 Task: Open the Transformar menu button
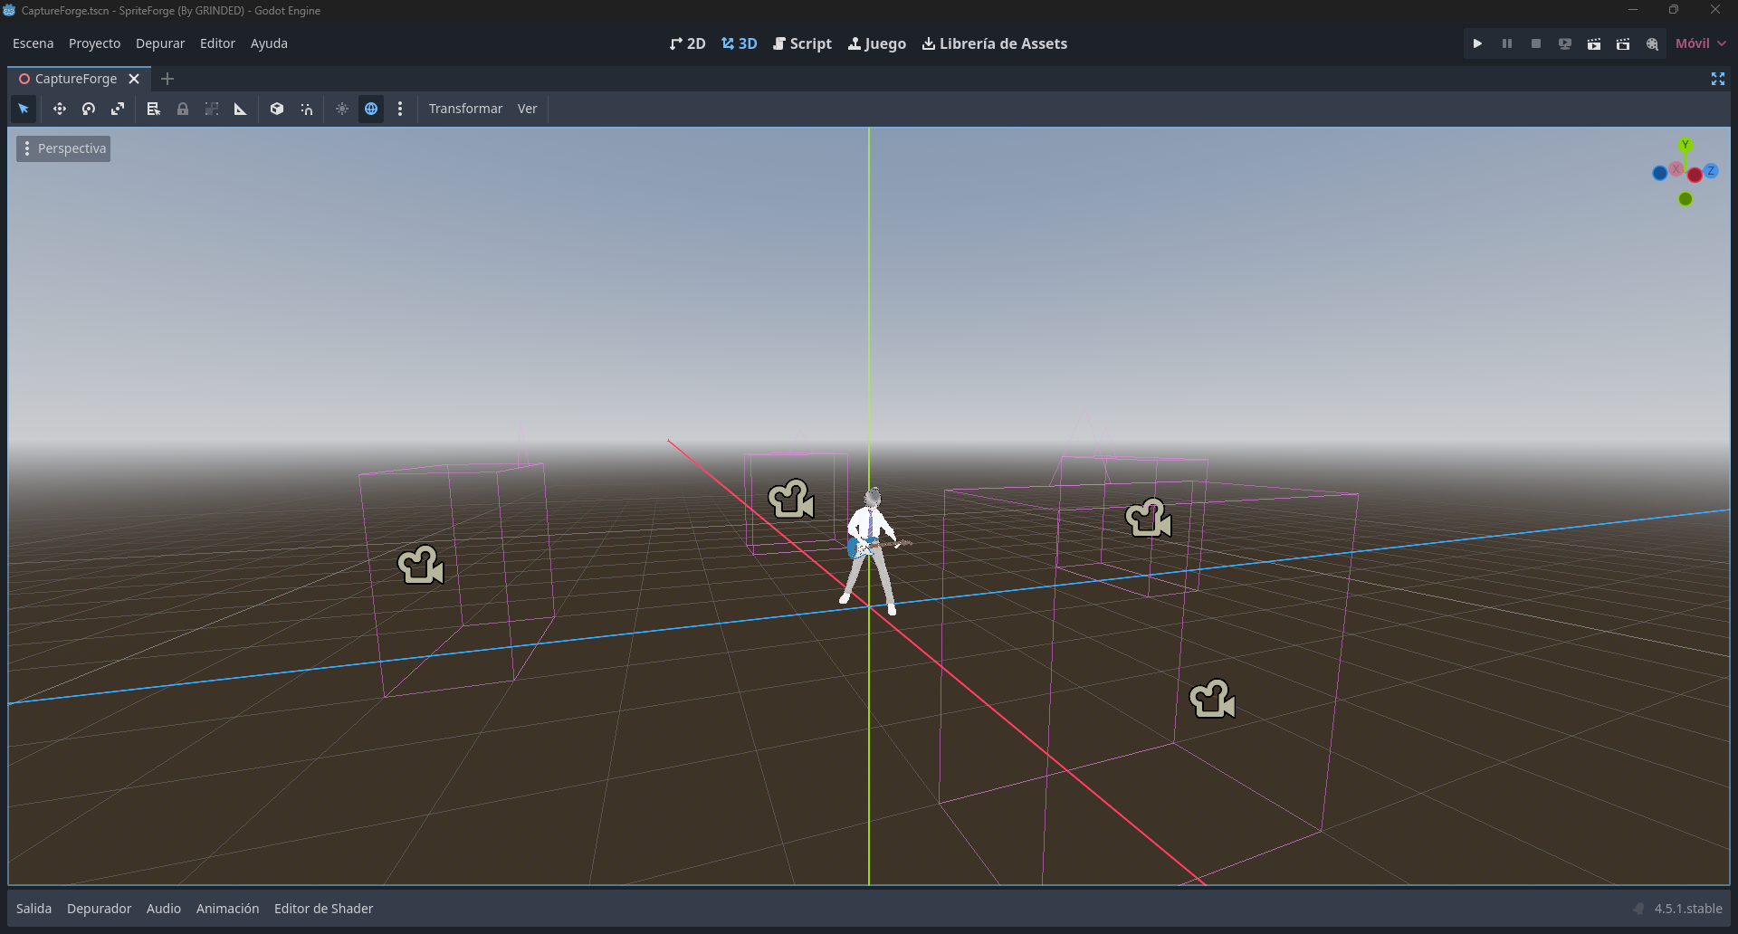point(465,109)
